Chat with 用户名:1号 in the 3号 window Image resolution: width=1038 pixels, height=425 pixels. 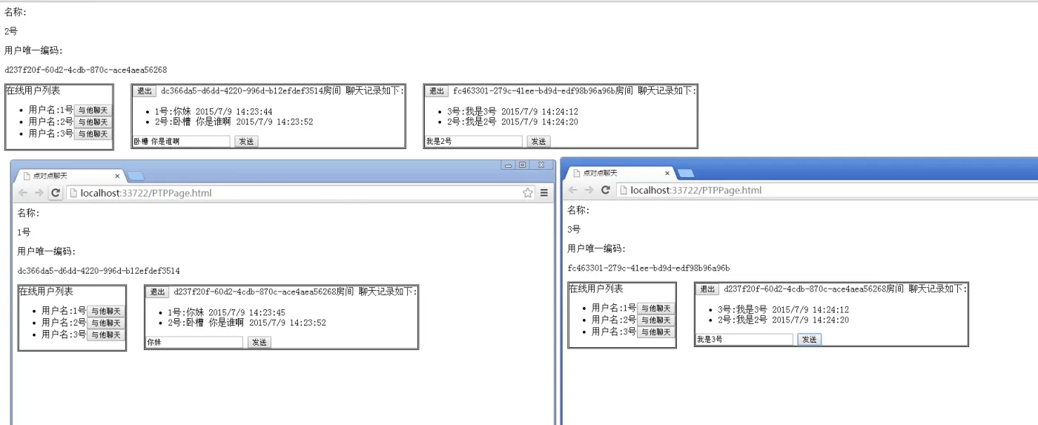(656, 309)
